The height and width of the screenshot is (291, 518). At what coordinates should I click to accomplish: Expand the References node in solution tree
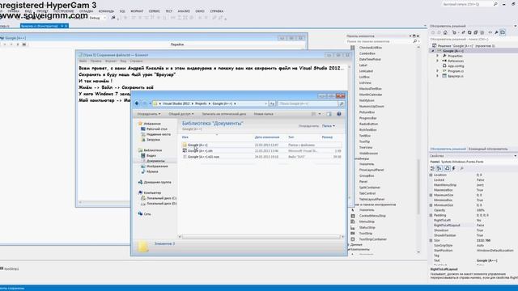[x=437, y=61]
